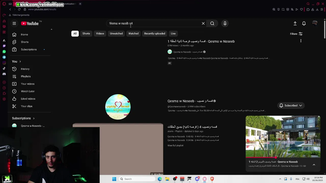Viewport: 326px width, 183px height.
Task: Open the Create upload icon
Action: [295, 23]
